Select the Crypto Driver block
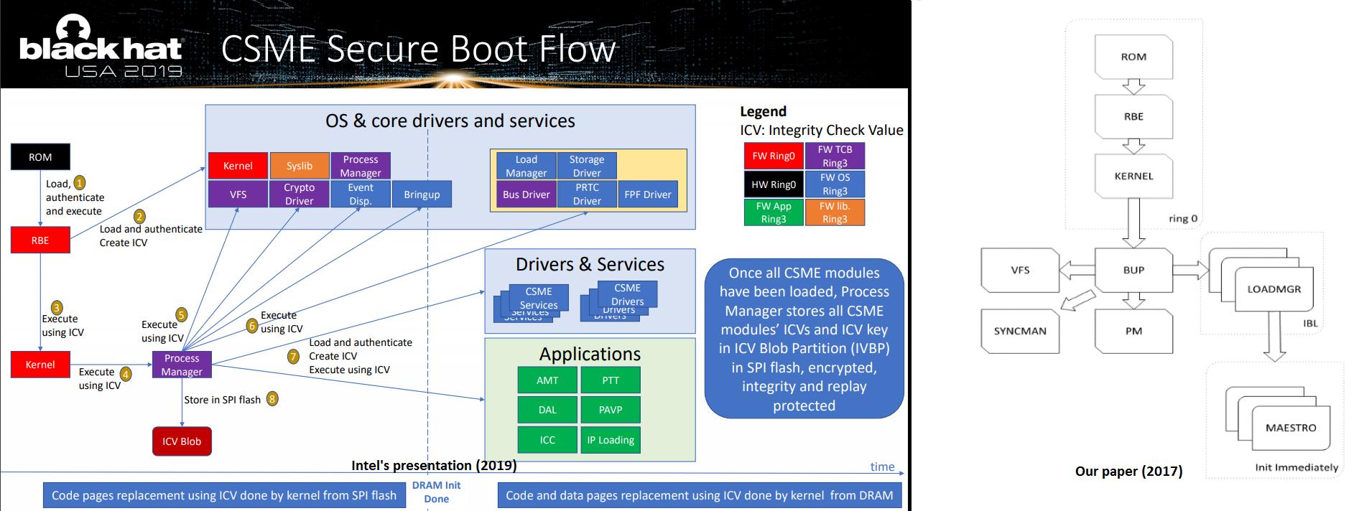1359x511 pixels. 300,194
